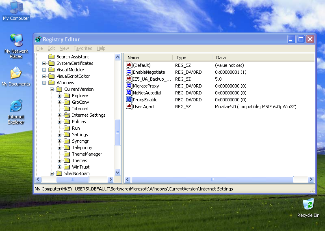Select NoNetAutodial DWORD value icon
Viewport: 325px width, 231px height.
tap(129, 93)
